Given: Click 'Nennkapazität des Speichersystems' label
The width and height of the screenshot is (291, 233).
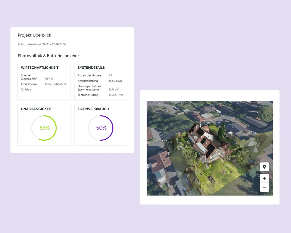Looking at the screenshot, I should pos(89,88).
